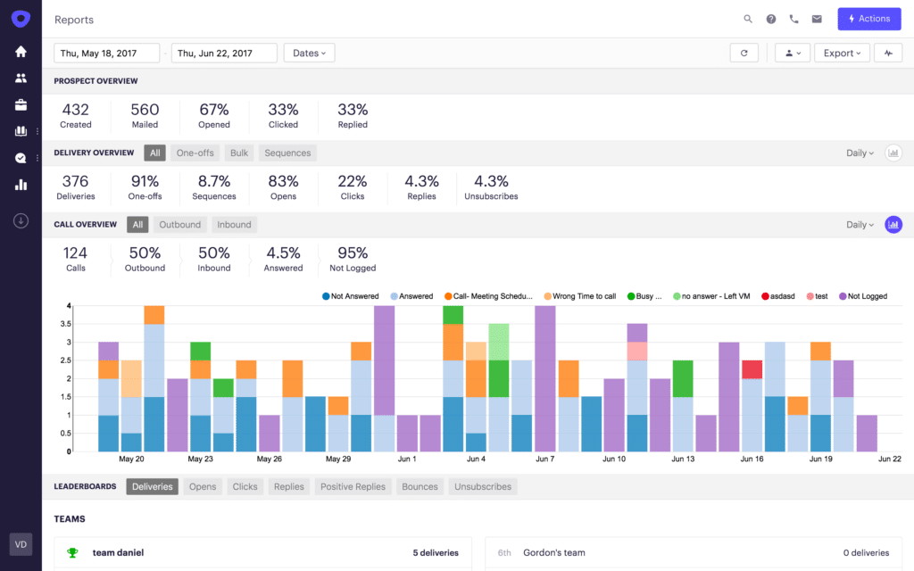The image size is (914, 571).
Task: Toggle the Call Overview chart view icon
Action: click(x=893, y=225)
